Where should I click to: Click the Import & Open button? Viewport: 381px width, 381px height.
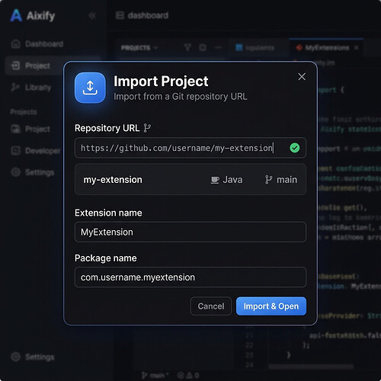[271, 306]
